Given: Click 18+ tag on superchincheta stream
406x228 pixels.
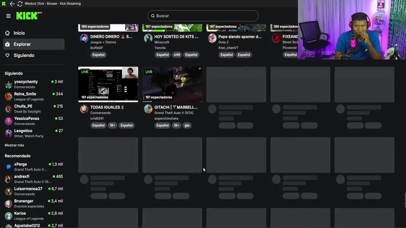Looking at the screenshot, I should click(177, 125).
